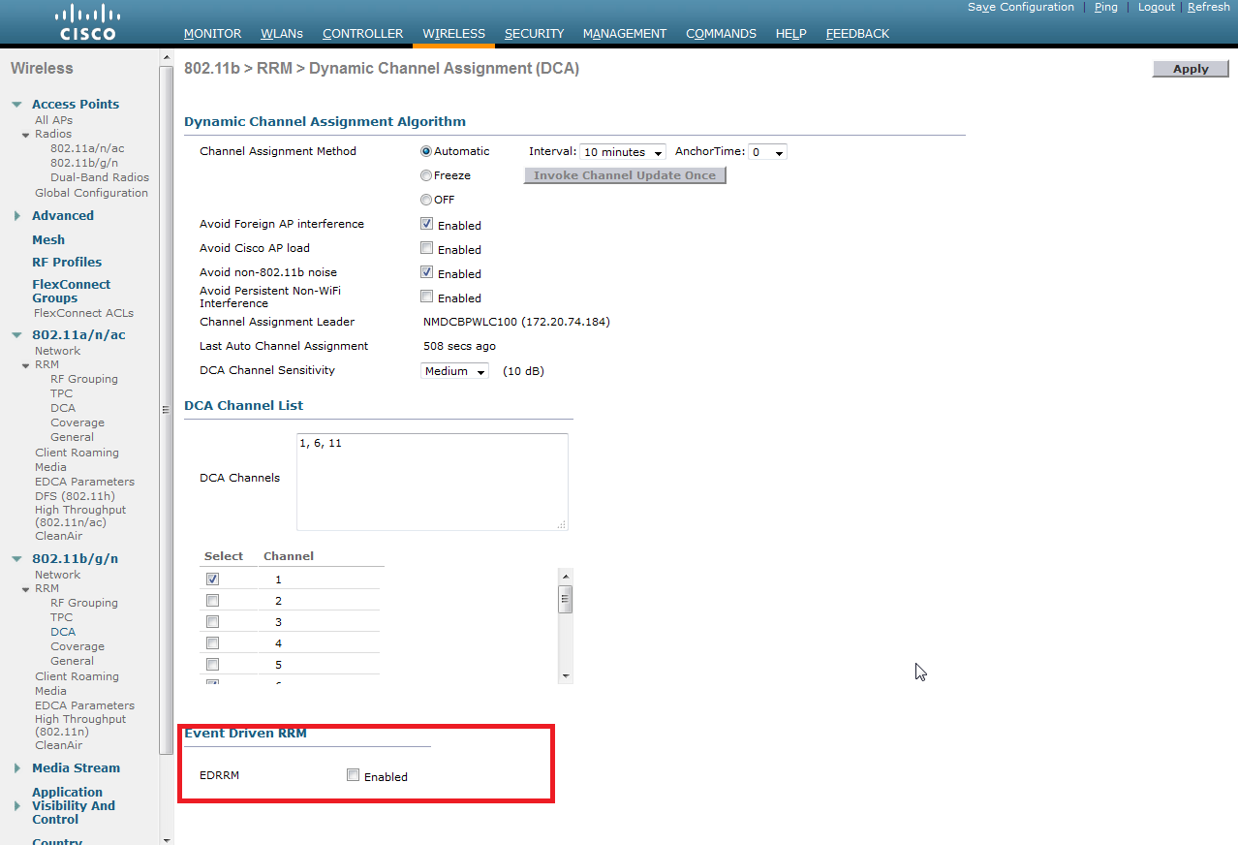Image resolution: width=1238 pixels, height=845 pixels.
Task: Uncheck Avoid Foreign AP interference
Action: coord(427,224)
